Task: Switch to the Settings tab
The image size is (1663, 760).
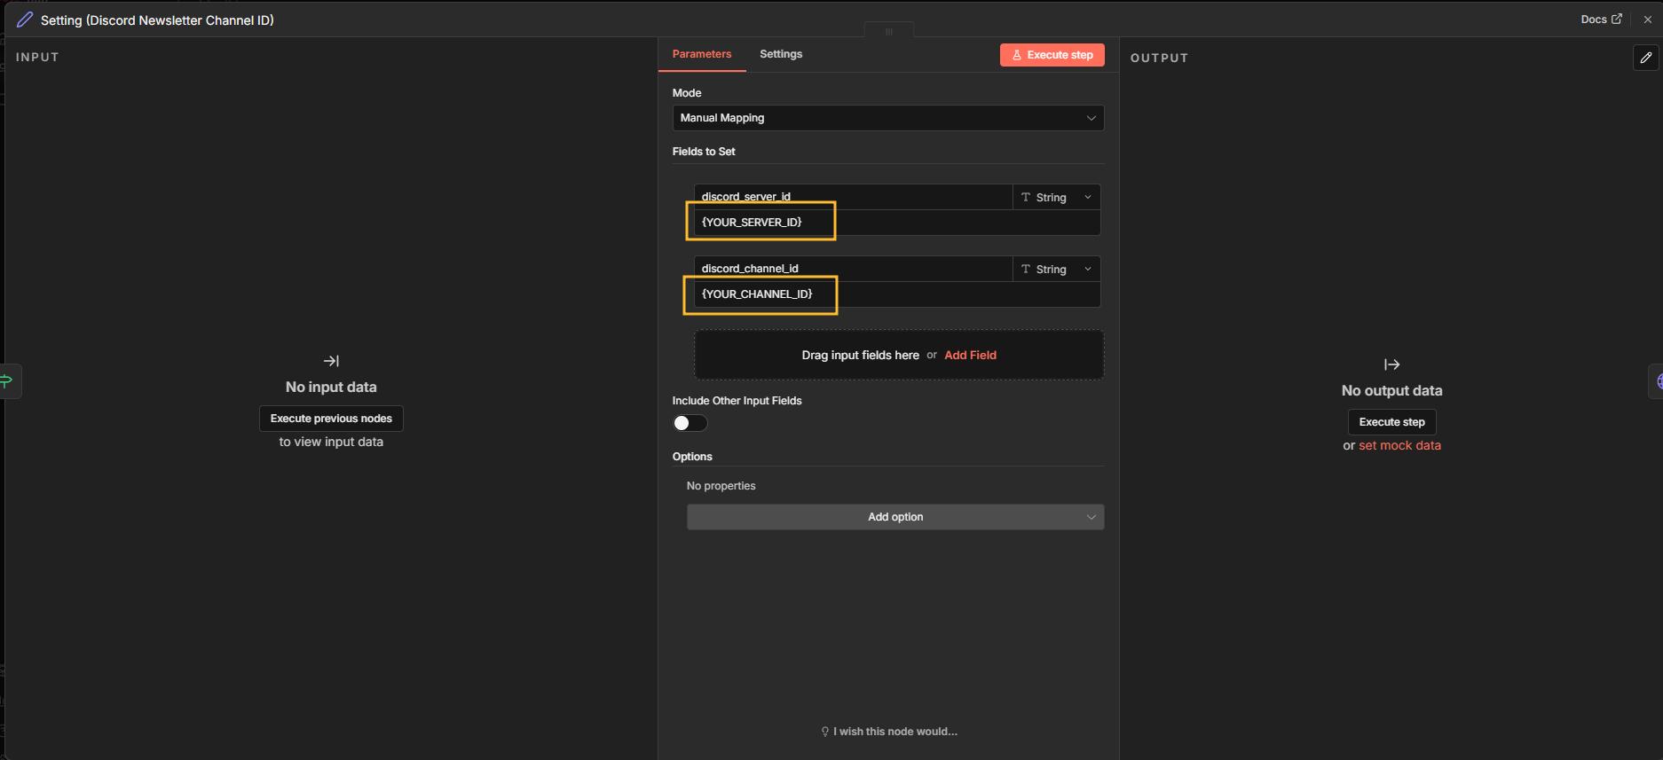Action: 780,54
